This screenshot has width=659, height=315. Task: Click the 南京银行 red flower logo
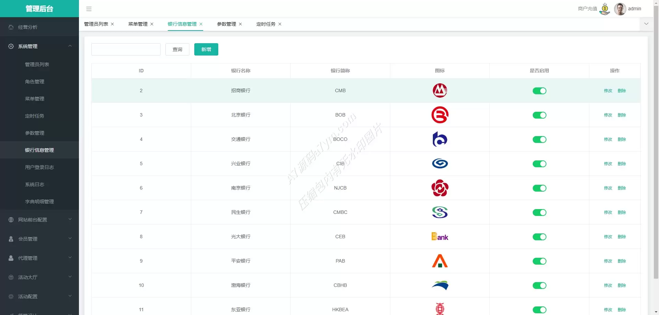click(x=440, y=188)
